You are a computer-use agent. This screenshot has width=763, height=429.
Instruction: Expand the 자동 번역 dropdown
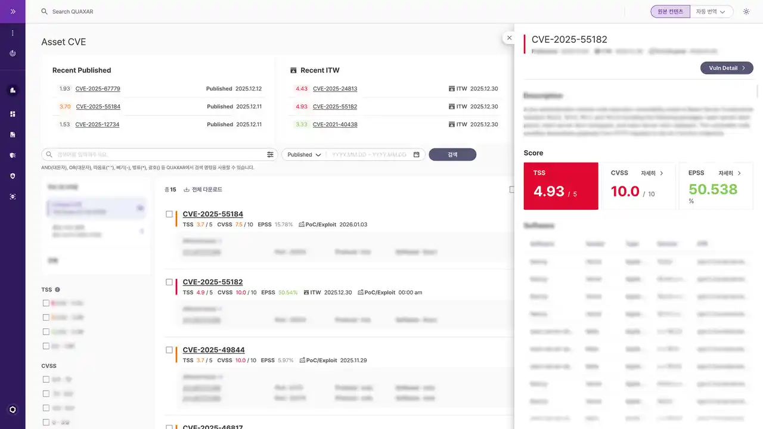[711, 11]
